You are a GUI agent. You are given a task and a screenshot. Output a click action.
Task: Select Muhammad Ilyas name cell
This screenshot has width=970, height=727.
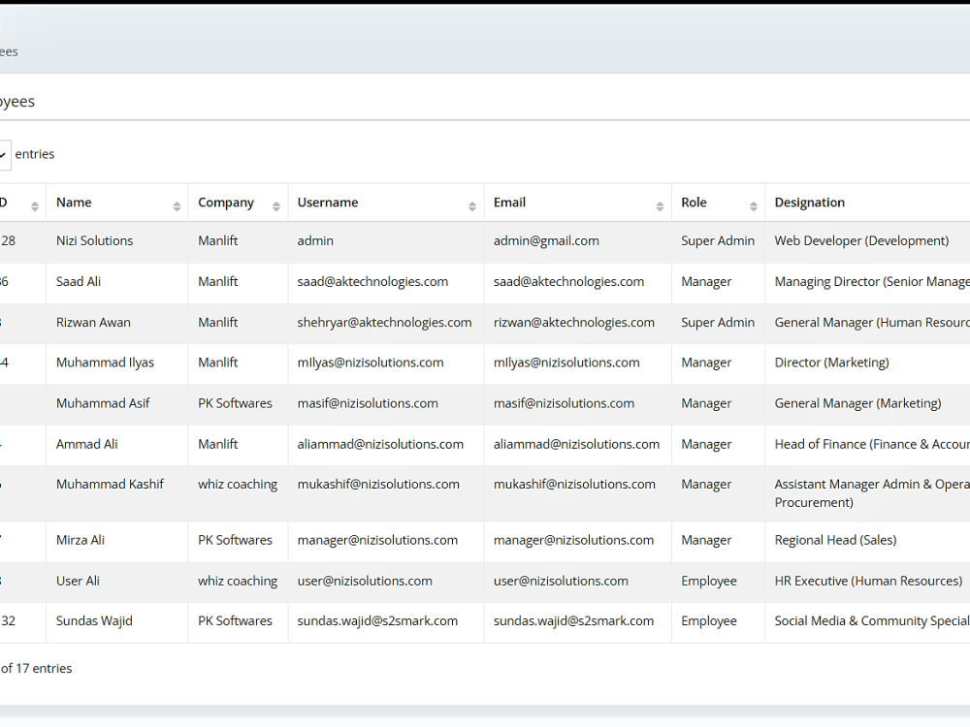[117, 363]
